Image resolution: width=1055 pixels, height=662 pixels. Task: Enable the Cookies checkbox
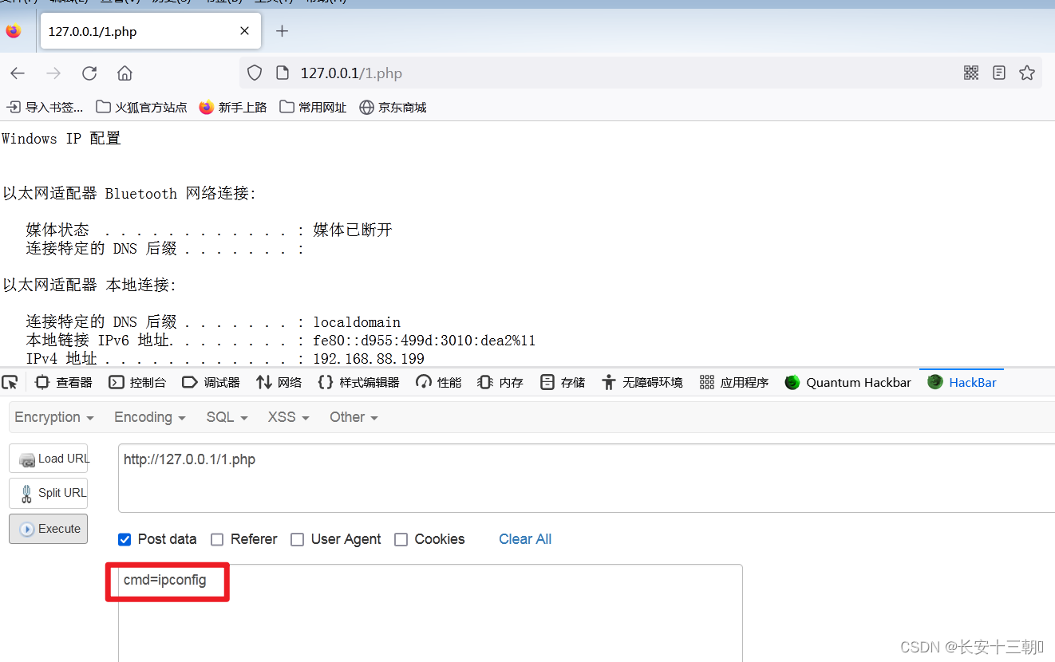click(401, 539)
